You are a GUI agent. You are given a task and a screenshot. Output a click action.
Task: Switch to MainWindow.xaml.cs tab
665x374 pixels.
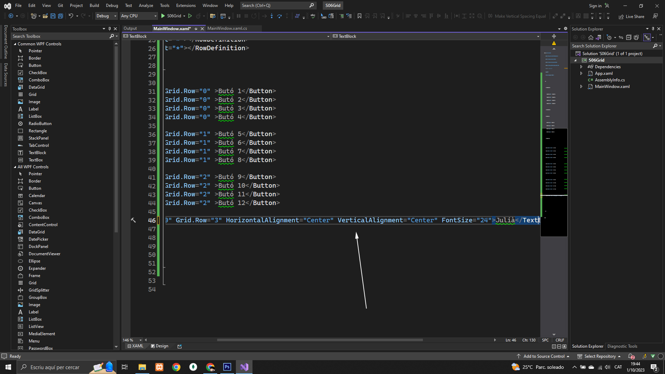coord(227,28)
